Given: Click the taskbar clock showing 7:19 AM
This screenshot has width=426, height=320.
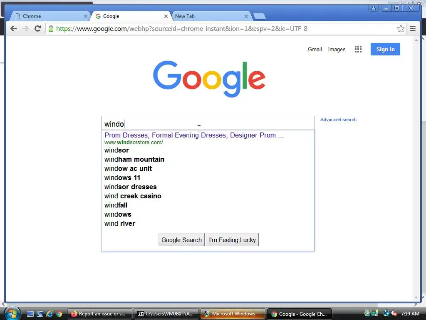Looking at the screenshot, I should point(410,314).
